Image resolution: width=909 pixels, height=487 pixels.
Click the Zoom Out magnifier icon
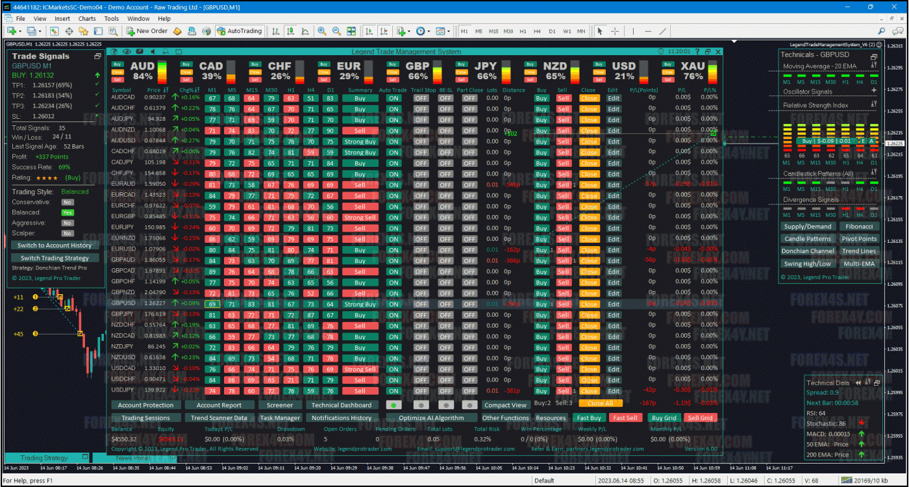point(336,31)
